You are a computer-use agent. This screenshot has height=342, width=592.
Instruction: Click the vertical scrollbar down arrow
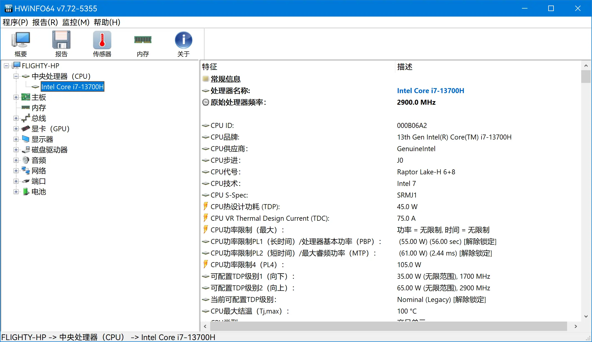(586, 316)
